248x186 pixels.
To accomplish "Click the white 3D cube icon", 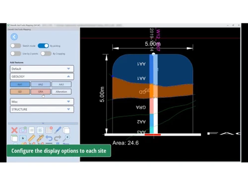I will tap(66, 130).
